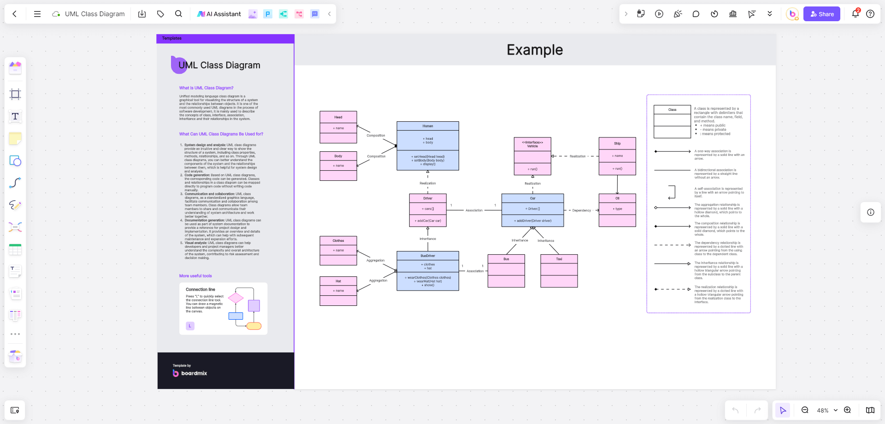
Task: Select the Document text card tool
Action: (x=15, y=271)
